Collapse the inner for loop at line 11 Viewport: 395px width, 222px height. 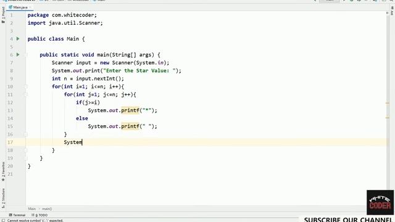(x=26, y=94)
